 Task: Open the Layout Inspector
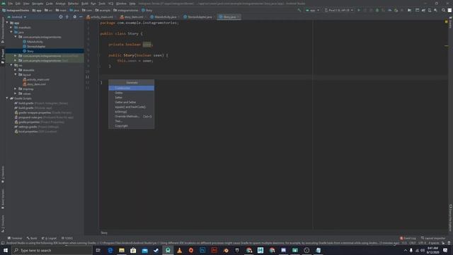(x=433, y=238)
